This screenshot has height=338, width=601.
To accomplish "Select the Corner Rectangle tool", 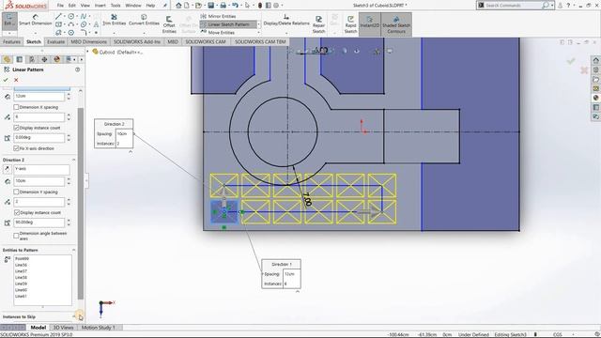I will 58,24.
